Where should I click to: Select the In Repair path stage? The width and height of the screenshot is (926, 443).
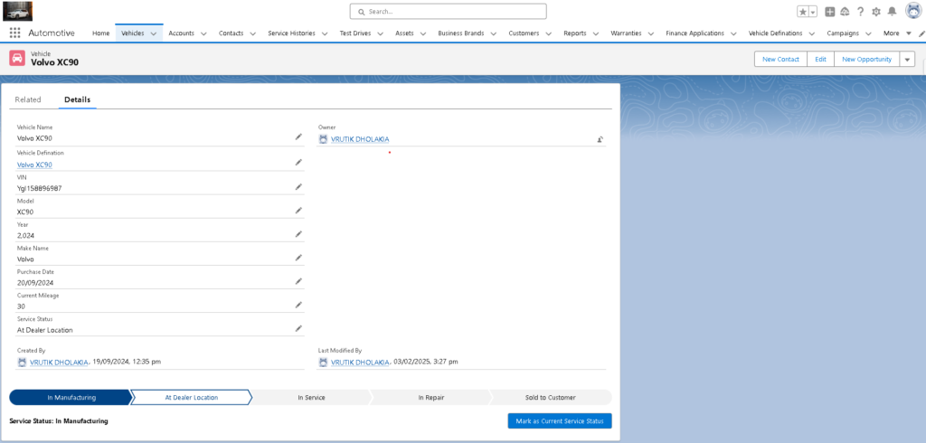[431, 397]
